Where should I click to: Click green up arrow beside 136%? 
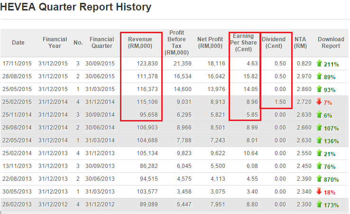[x=319, y=140]
